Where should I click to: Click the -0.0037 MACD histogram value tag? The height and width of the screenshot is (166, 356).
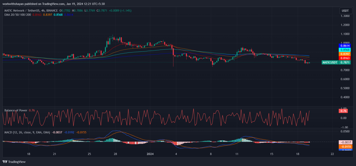[x=344, y=143]
